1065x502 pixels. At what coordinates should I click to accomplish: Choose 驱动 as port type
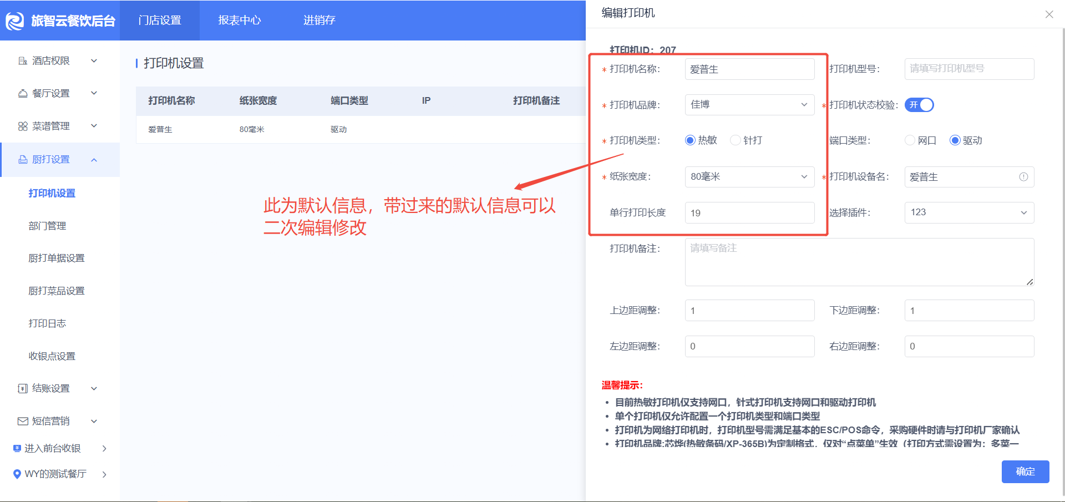(x=955, y=140)
